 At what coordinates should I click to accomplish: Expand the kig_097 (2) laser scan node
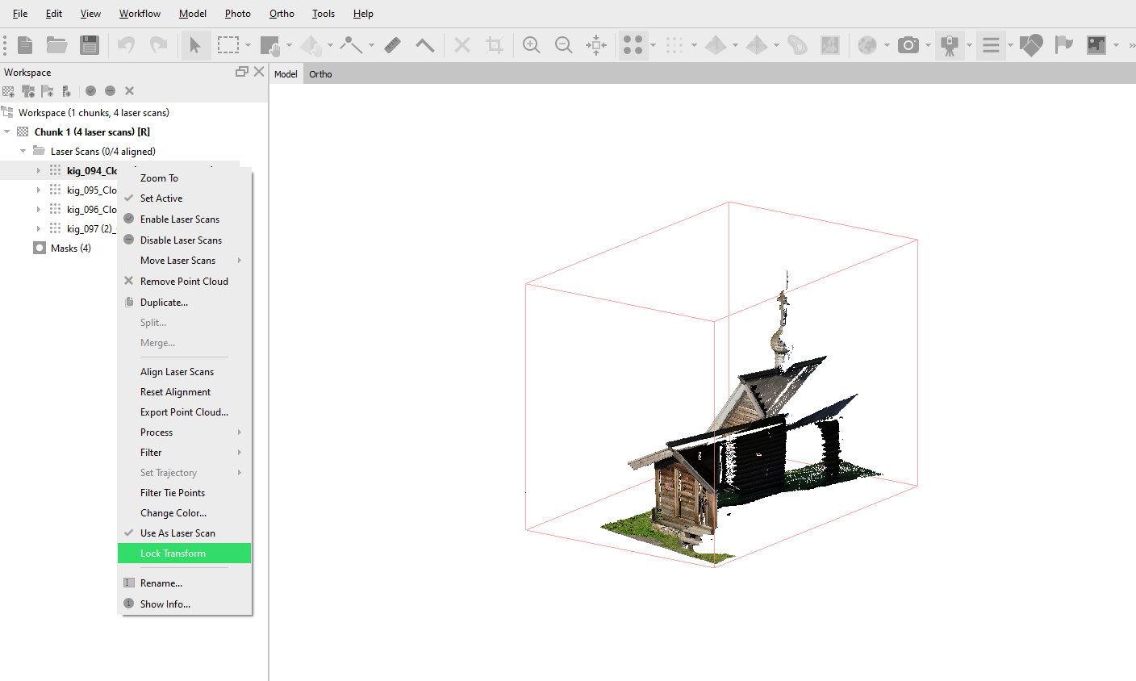[38, 228]
